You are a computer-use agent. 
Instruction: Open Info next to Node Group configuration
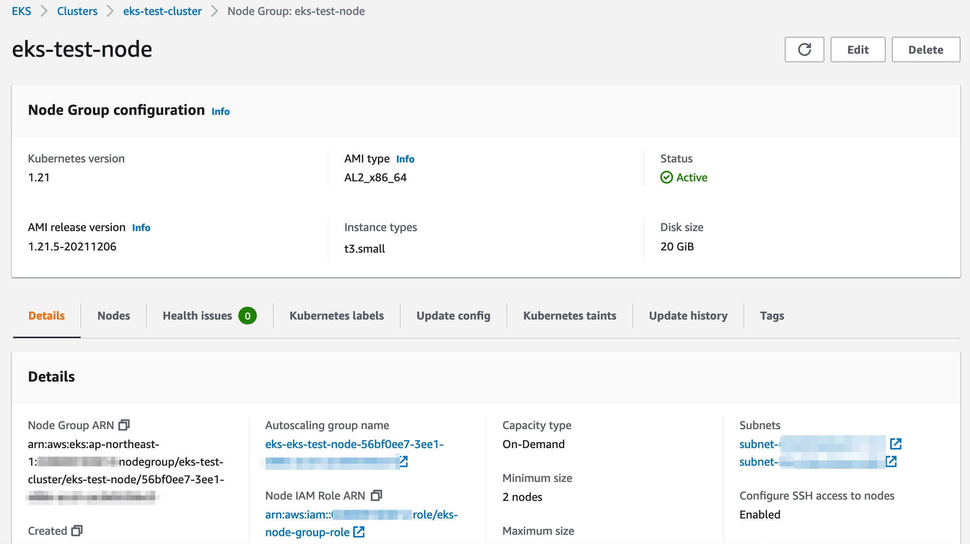click(221, 111)
